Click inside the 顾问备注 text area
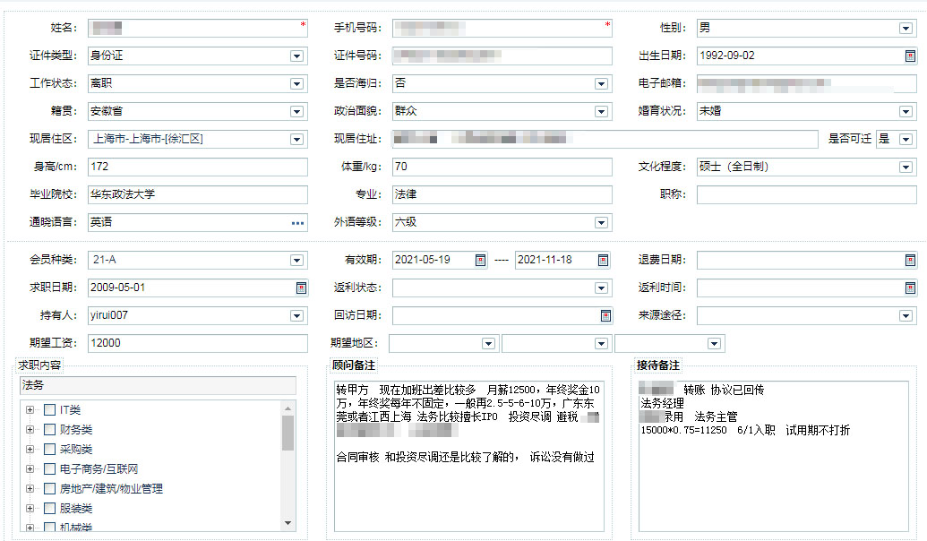The width and height of the screenshot is (927, 541). [x=469, y=456]
